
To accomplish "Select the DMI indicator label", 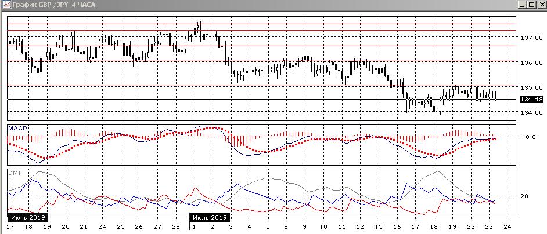I will 13,173.
